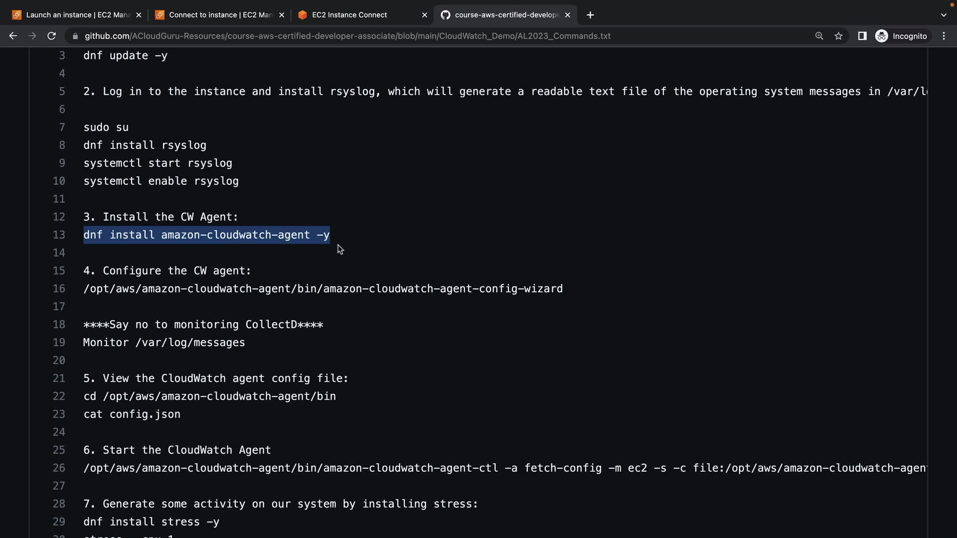Expand the tab search chevron
The width and height of the screenshot is (957, 538).
(x=943, y=15)
